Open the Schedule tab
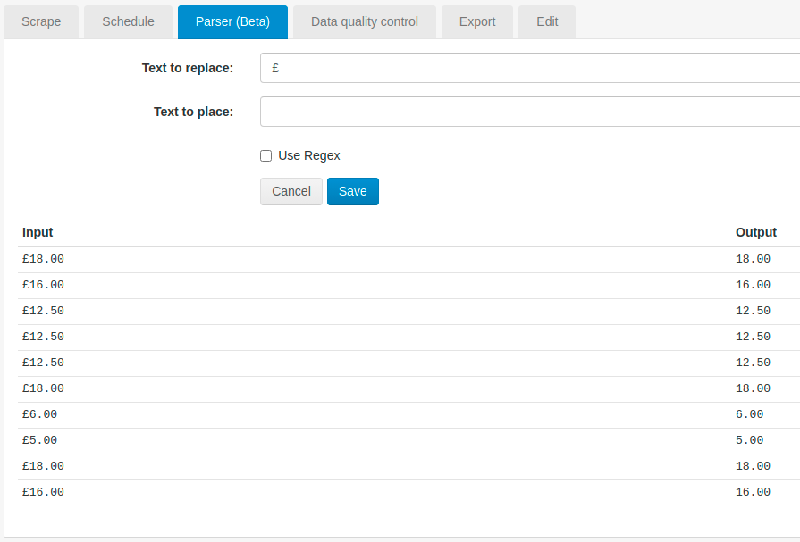The height and width of the screenshot is (542, 800). tap(128, 21)
